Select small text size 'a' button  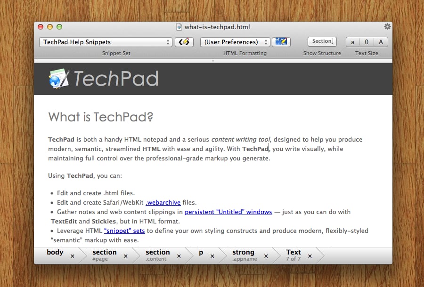pyautogui.click(x=352, y=42)
